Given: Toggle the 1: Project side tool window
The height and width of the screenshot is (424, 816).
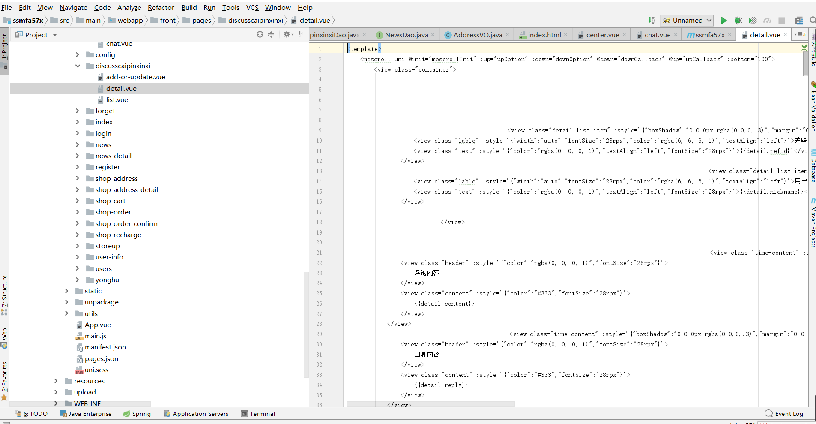Looking at the screenshot, I should (x=4, y=51).
